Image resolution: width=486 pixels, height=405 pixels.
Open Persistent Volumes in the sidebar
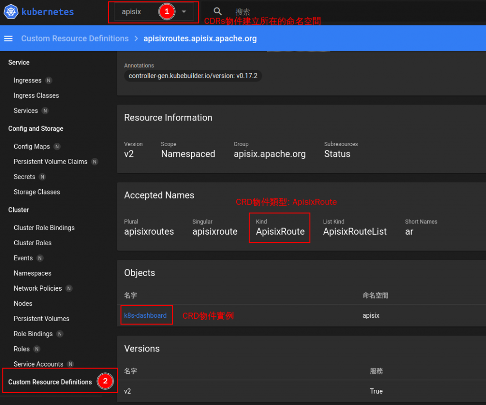click(42, 319)
